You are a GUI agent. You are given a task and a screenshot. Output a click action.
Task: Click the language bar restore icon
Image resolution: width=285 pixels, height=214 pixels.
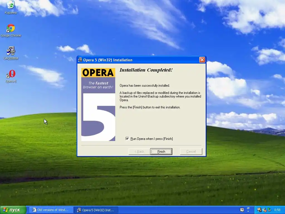248,208
